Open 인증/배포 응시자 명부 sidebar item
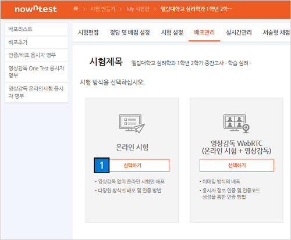 [x=36, y=55]
